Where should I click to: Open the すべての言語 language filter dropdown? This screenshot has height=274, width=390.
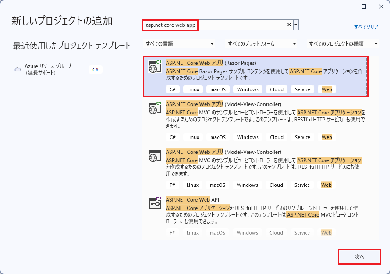[179, 44]
